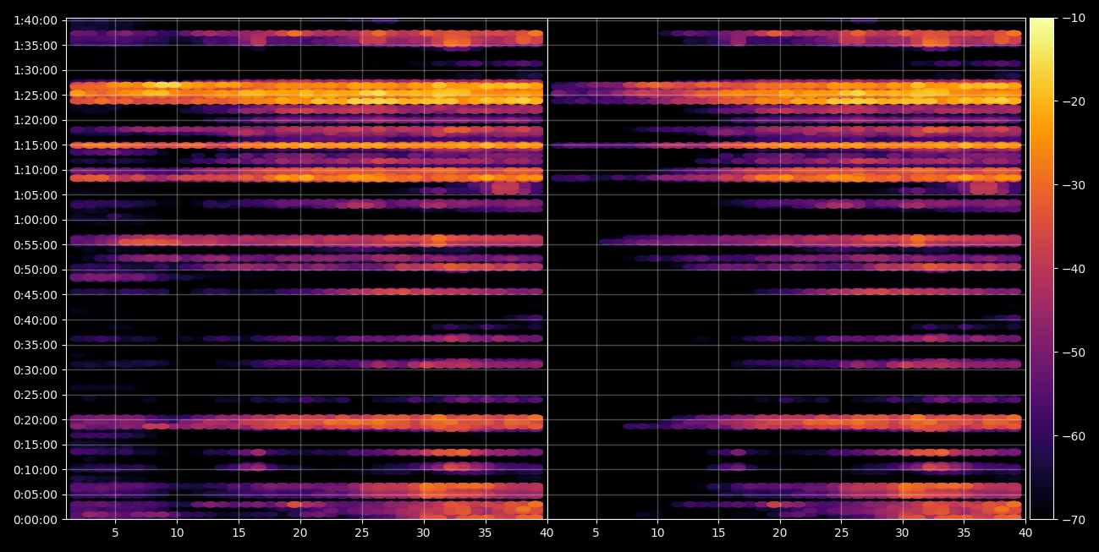This screenshot has height=552, width=1099.
Task: Click the inferno colorbar gradient strip
Action: 1042,269
